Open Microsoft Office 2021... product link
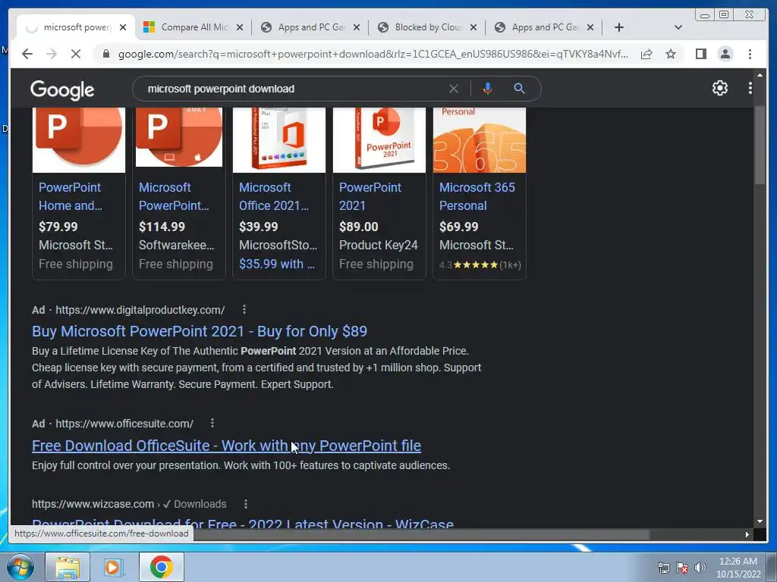 (274, 196)
